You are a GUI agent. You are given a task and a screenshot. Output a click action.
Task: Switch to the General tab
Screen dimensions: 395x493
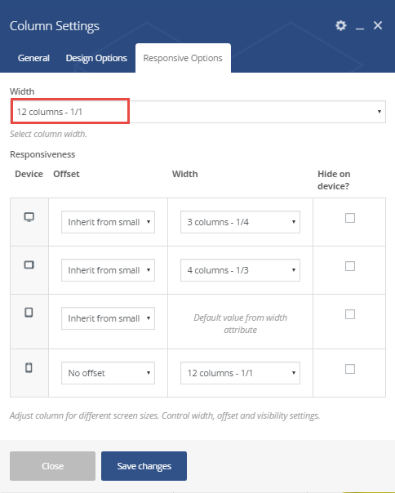pos(33,58)
